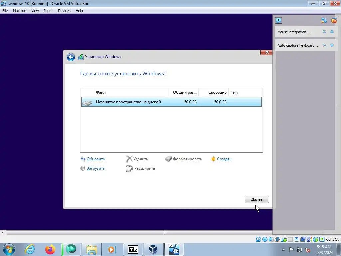Switch to the Windows 10 VM taskbar button
341x256 pixels.
point(174,249)
